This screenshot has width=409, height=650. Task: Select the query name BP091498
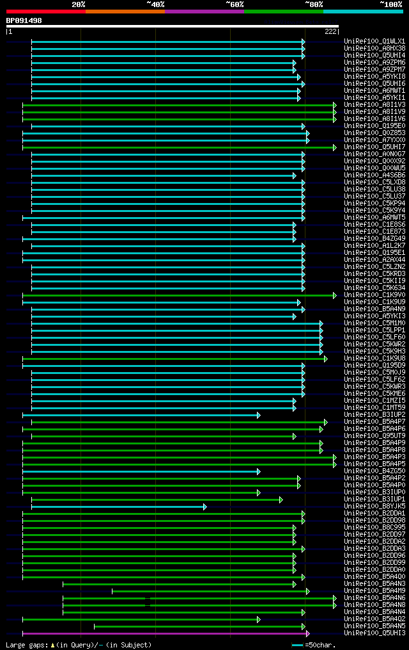pos(24,20)
